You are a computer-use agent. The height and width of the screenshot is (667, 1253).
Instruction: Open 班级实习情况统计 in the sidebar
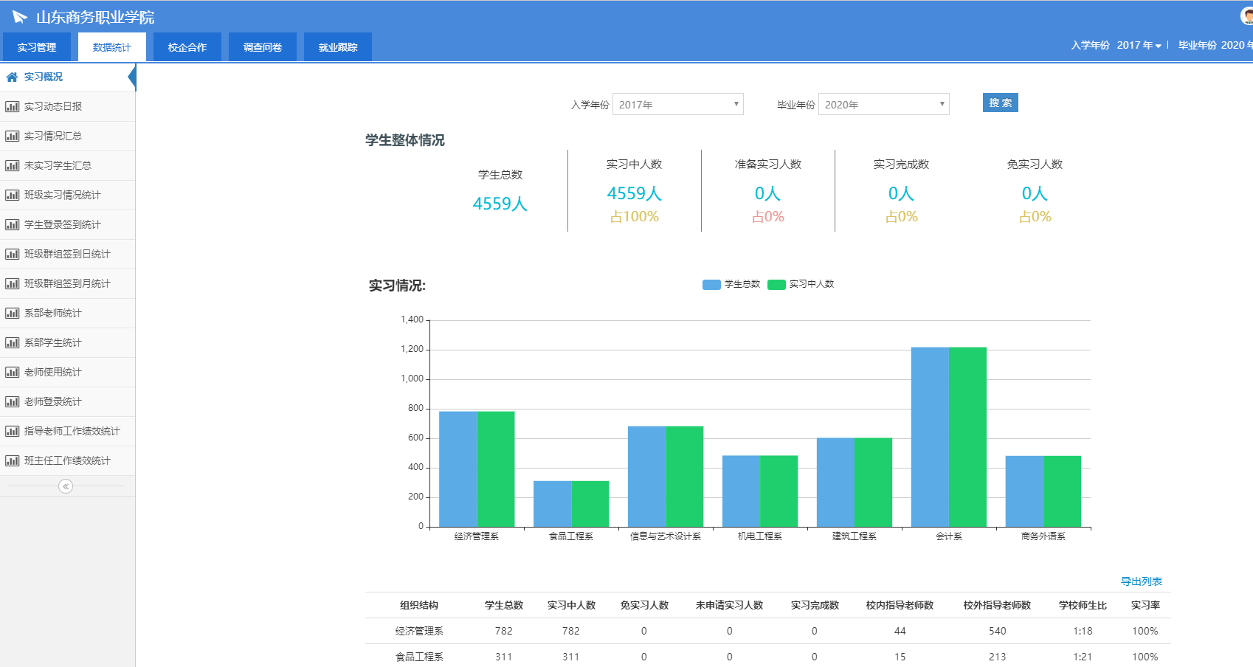pos(63,195)
